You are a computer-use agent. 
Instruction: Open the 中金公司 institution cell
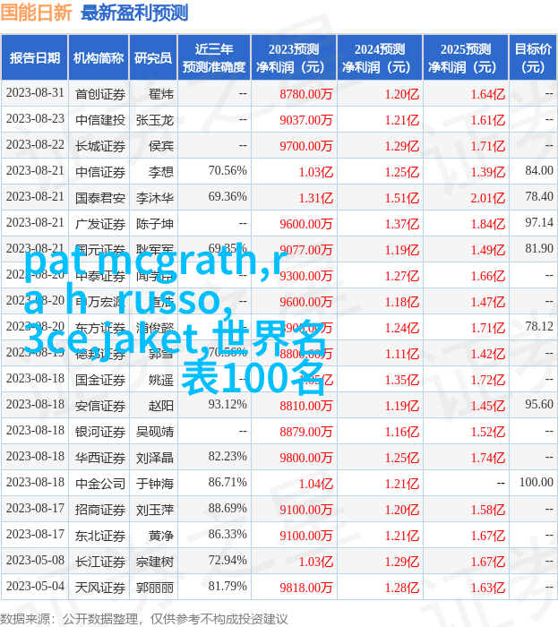99,483
